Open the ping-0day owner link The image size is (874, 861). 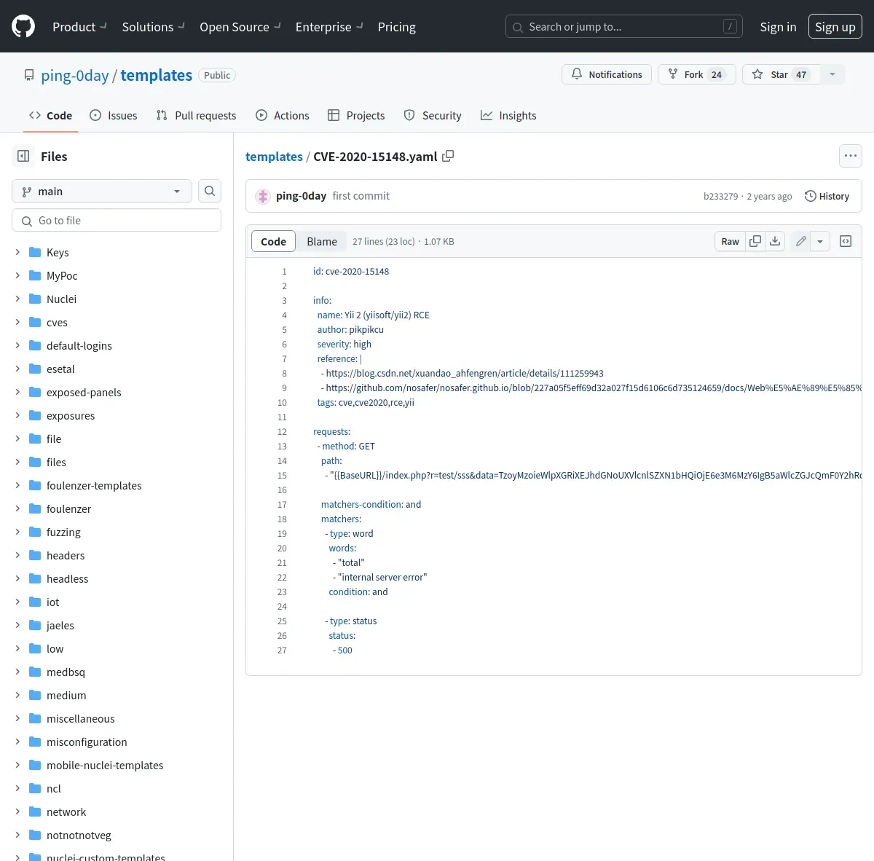coord(75,75)
